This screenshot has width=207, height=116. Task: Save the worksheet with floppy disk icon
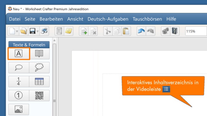pyautogui.click(x=32, y=31)
